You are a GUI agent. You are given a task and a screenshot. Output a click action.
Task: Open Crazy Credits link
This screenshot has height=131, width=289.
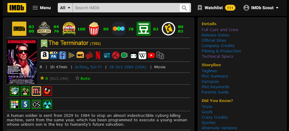coord(215,117)
